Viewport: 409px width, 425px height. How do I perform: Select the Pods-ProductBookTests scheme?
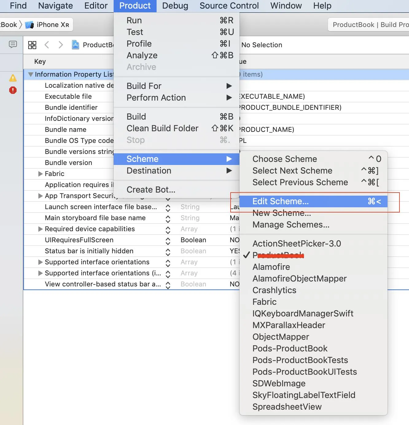[314, 360]
